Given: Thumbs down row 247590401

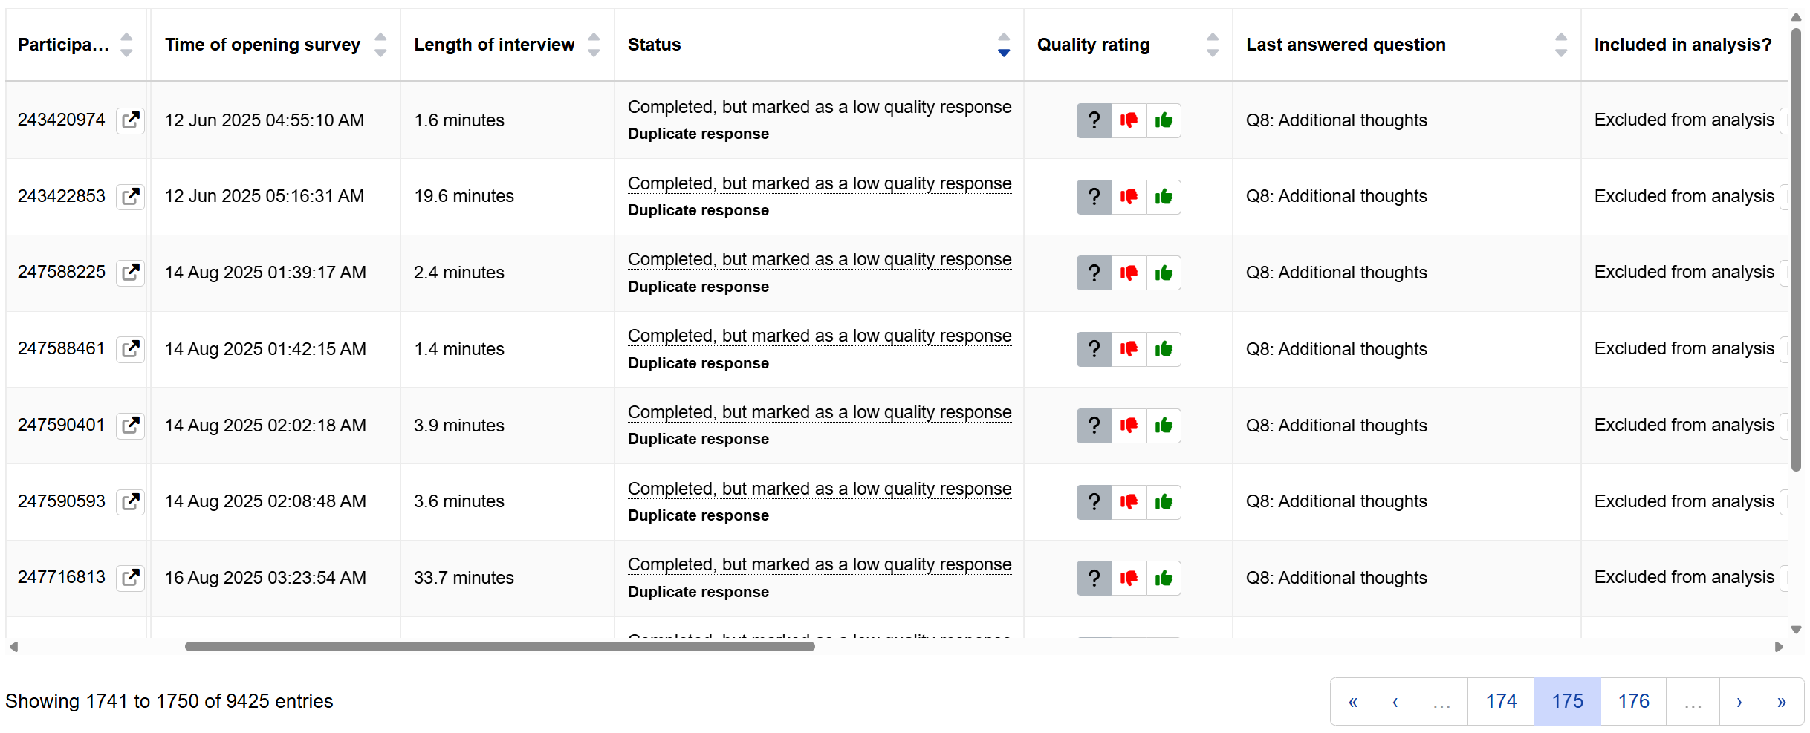Looking at the screenshot, I should pos(1129,426).
